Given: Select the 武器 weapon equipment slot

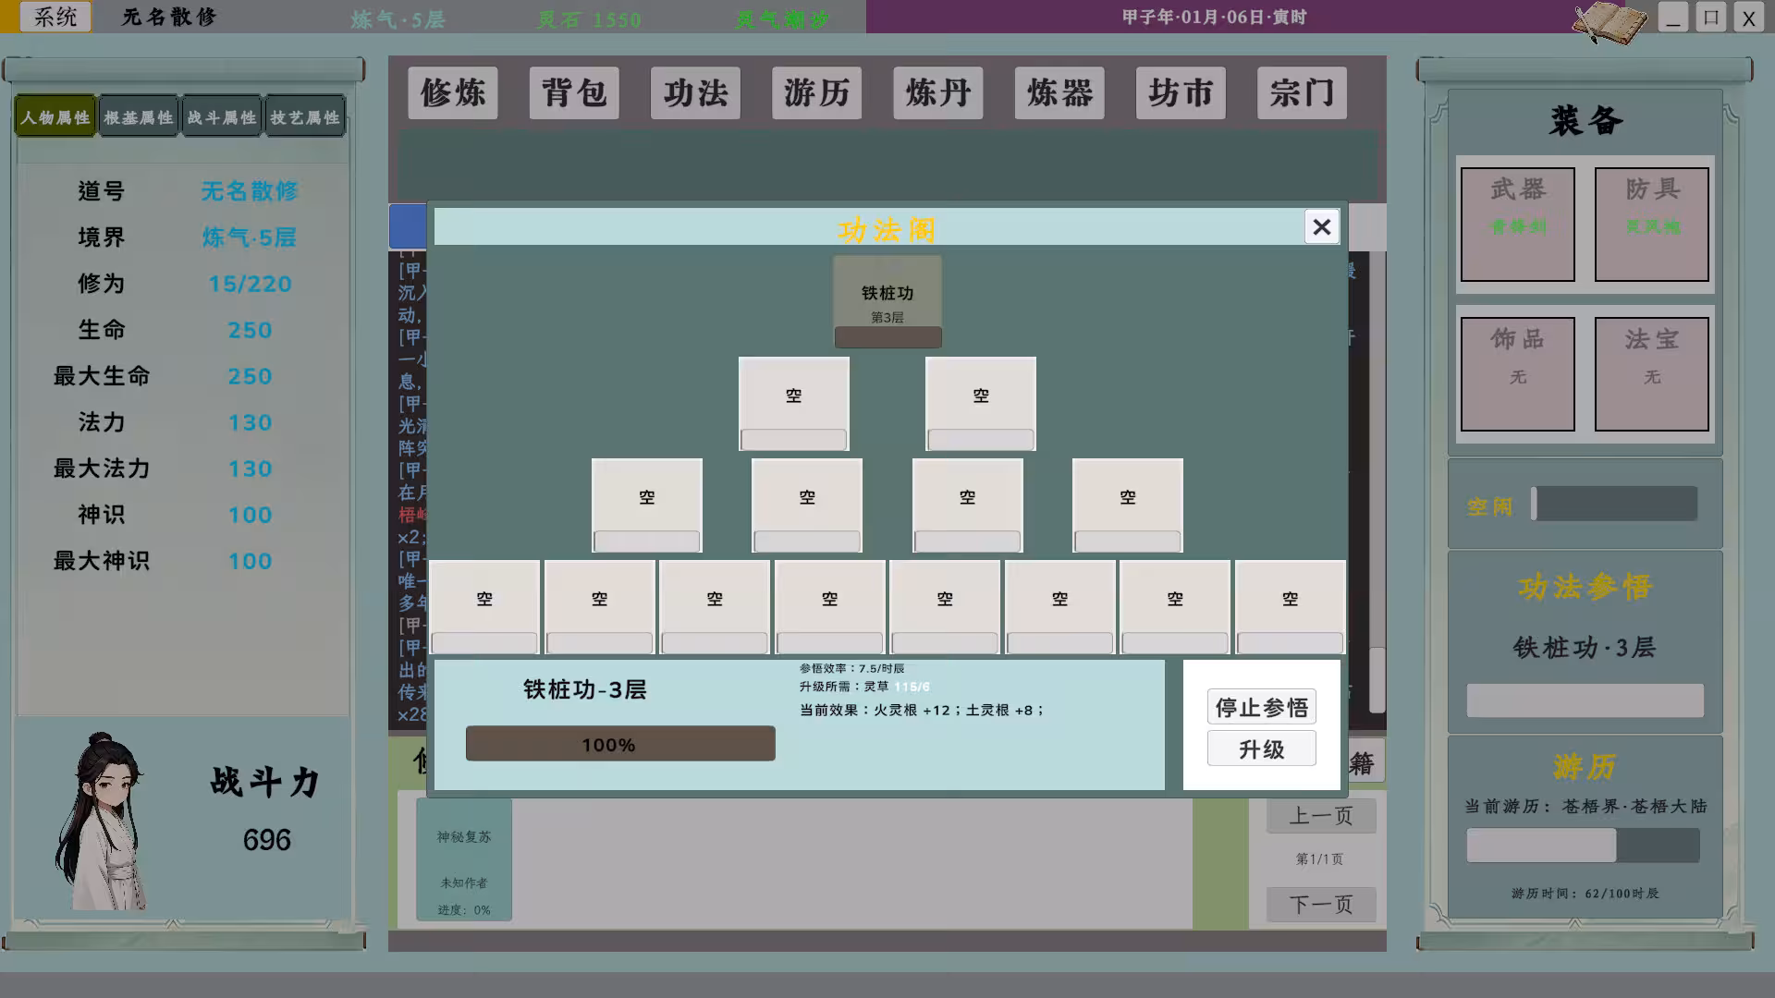Looking at the screenshot, I should click(1518, 225).
